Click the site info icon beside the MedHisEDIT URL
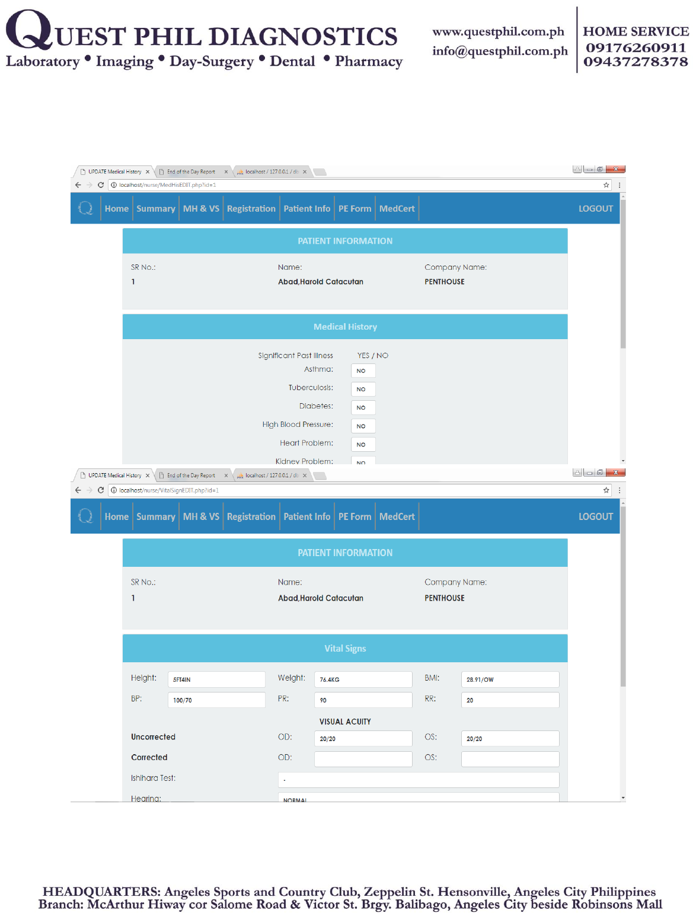This screenshot has height=919, width=696. click(x=114, y=185)
